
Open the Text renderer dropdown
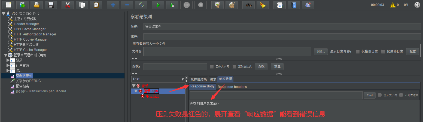coord(183,79)
